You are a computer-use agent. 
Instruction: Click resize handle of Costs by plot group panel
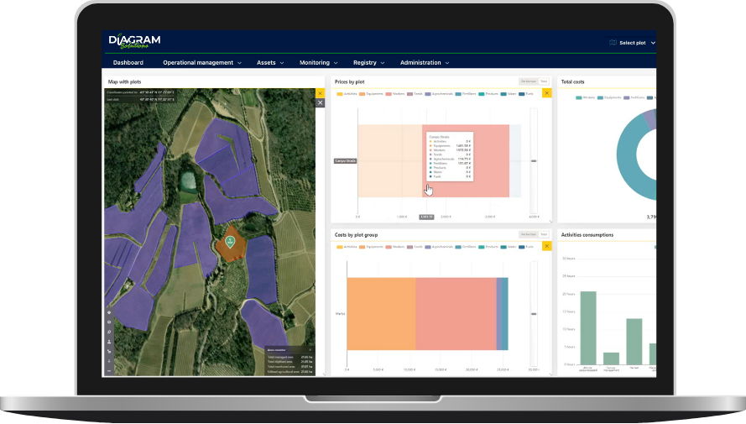[x=550, y=374]
